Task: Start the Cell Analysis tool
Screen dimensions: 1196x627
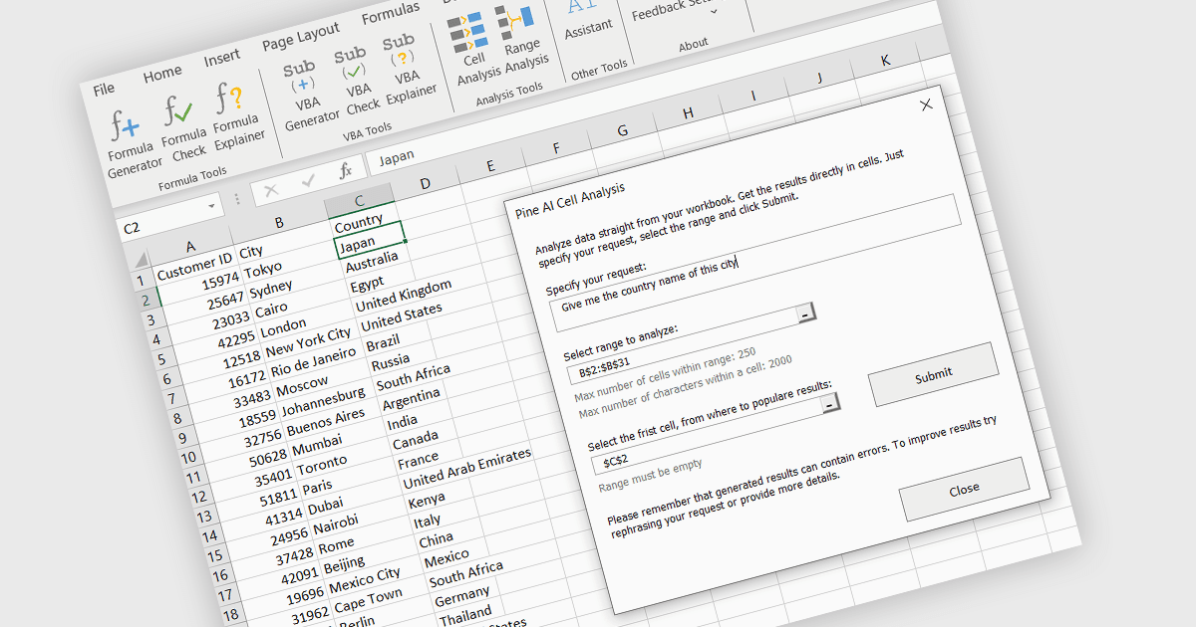Action: 472,48
